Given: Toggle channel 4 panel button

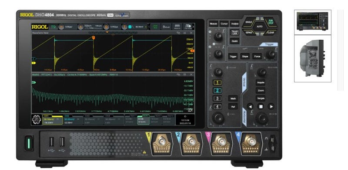Looking at the screenshot, I should click(217, 107).
